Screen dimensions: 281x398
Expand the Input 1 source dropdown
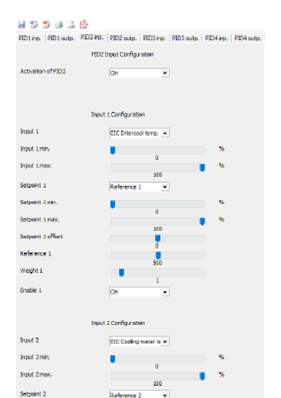140,133
